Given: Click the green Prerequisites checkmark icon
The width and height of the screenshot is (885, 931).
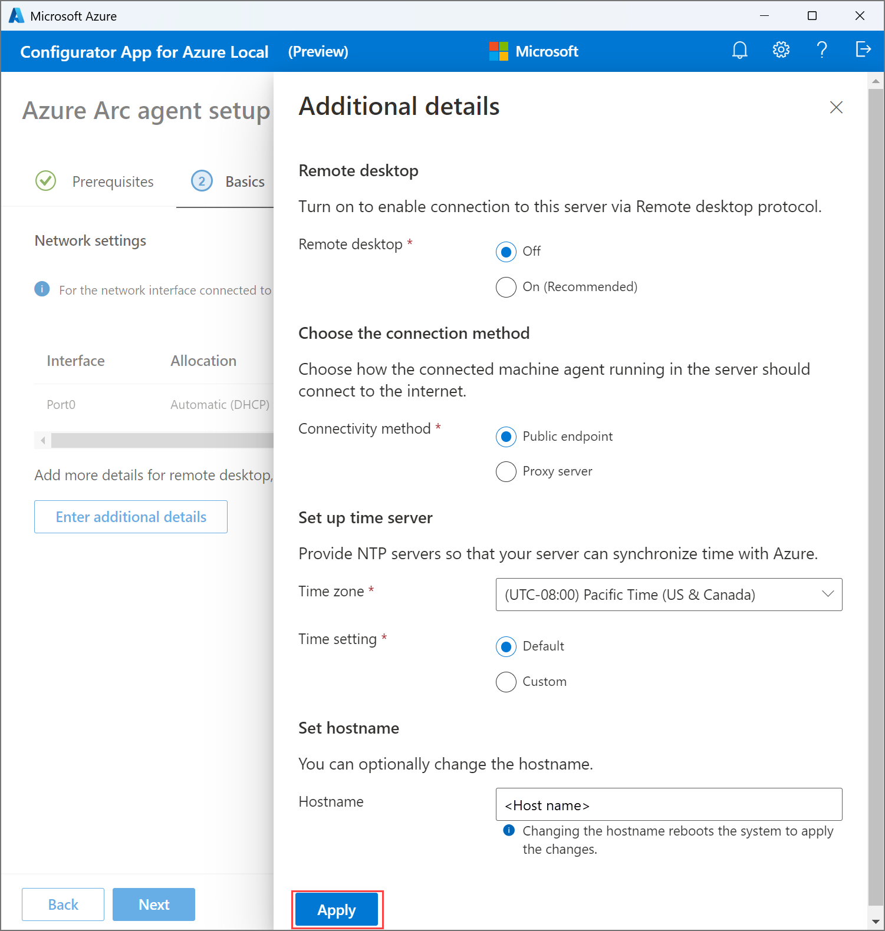Looking at the screenshot, I should (x=46, y=181).
